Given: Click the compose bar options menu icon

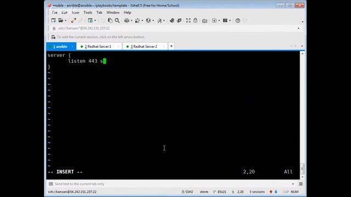Looking at the screenshot, I should (x=301, y=184).
